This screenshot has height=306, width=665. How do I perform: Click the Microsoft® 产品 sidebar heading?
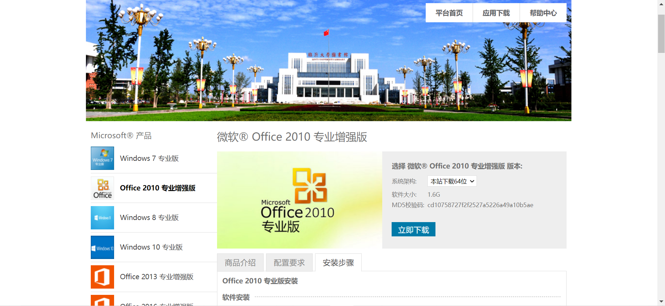click(121, 135)
